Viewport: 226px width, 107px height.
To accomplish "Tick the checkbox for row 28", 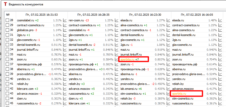I will tap(7, 21).
